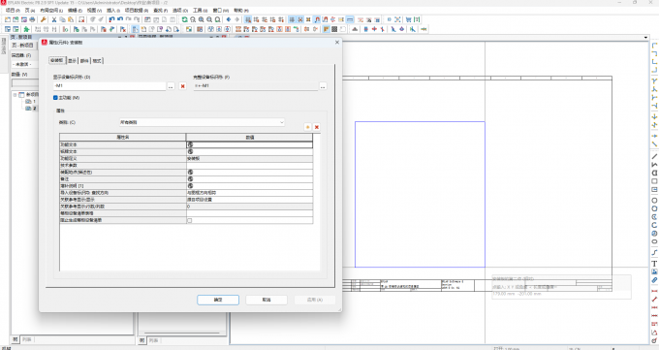
Task: Select the Spline curve tool on the right toolbar
Action: [x=654, y=252]
